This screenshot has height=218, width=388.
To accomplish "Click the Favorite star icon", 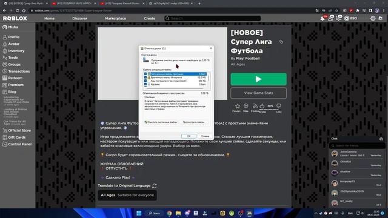I will (x=237, y=106).
